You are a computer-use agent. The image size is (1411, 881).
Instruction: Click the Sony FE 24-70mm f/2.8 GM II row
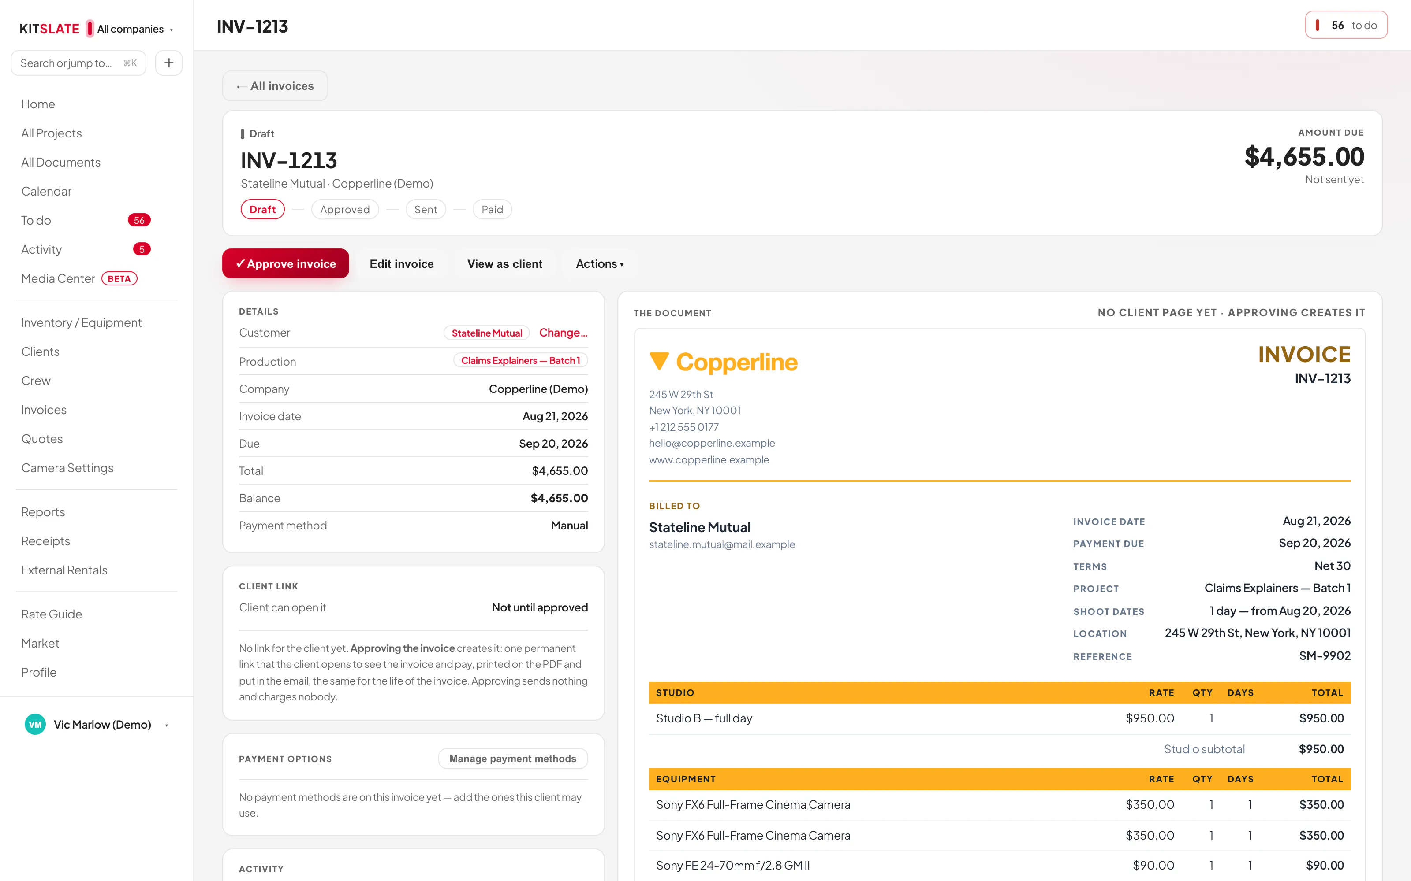click(1000, 865)
